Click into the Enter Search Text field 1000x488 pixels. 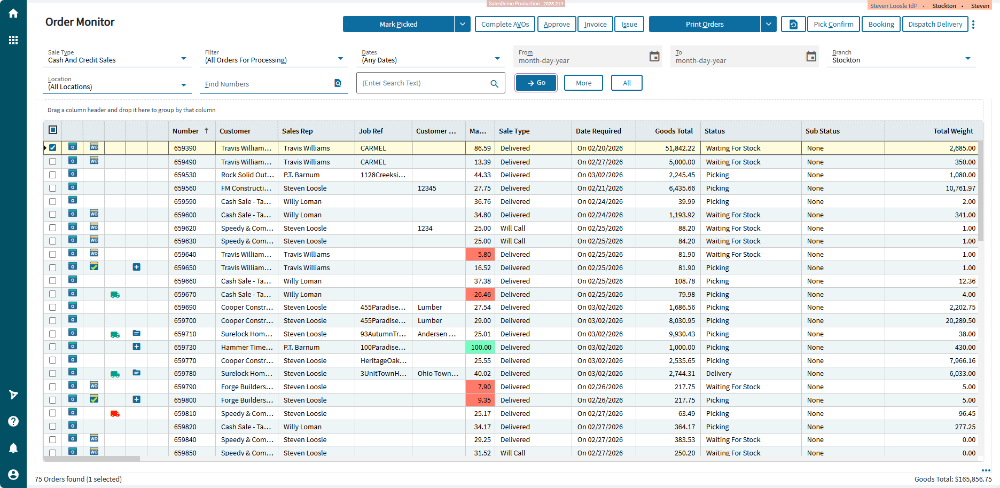click(423, 83)
